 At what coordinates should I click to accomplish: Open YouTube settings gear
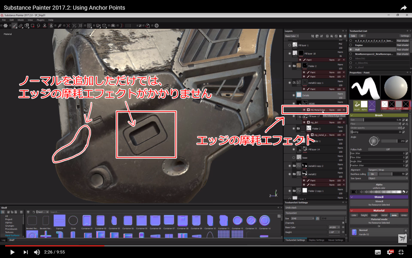pyautogui.click(x=389, y=252)
